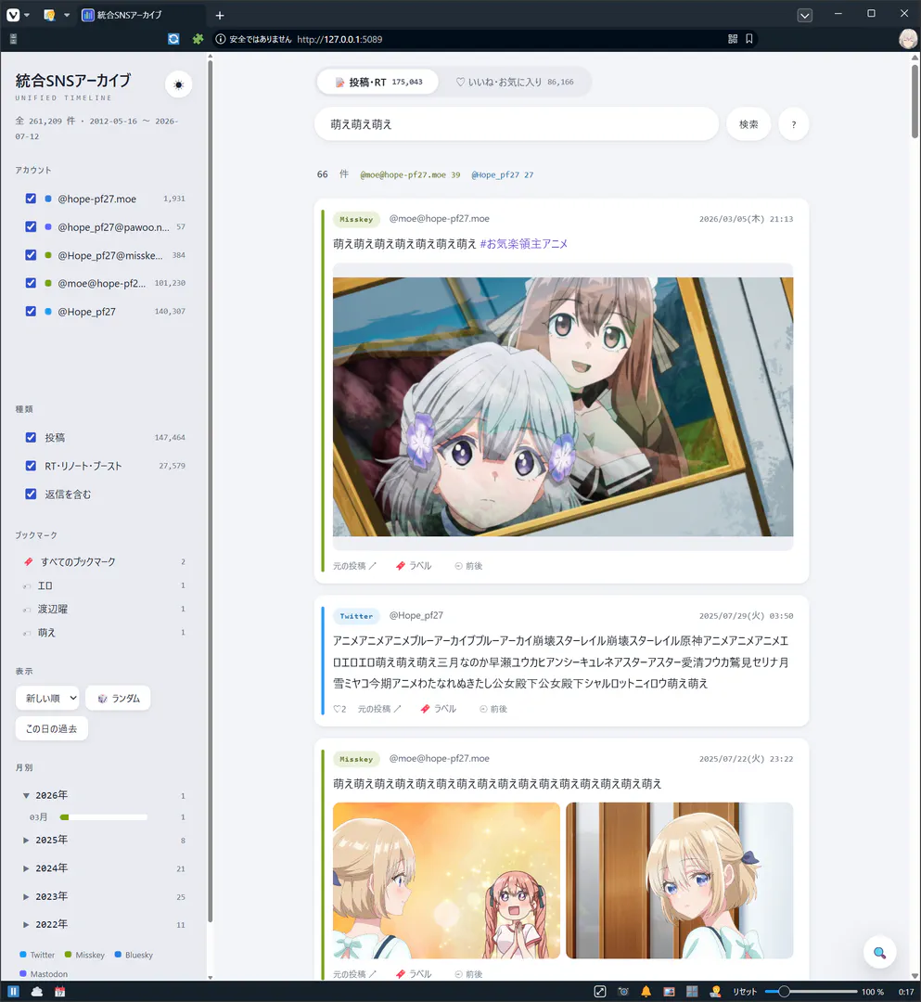Image resolution: width=921 pixels, height=1002 pixels.
Task: Click the この日の過去 button
Action: [x=52, y=728]
